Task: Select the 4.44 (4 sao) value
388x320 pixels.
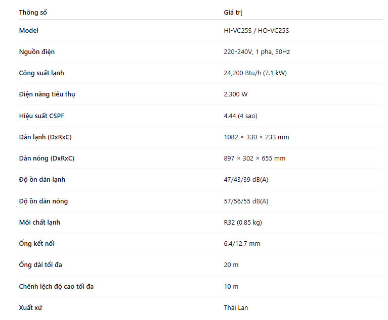Action: (x=240, y=116)
